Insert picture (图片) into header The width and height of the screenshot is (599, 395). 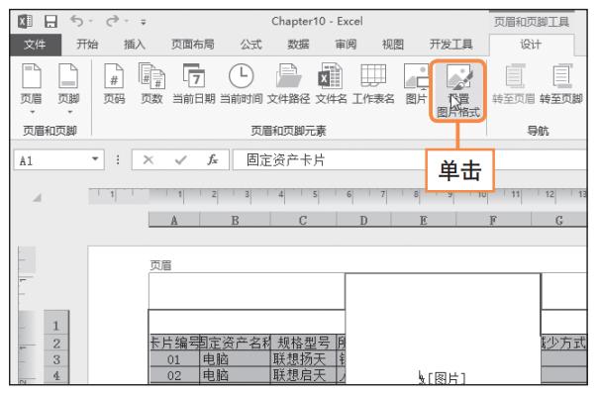416,84
